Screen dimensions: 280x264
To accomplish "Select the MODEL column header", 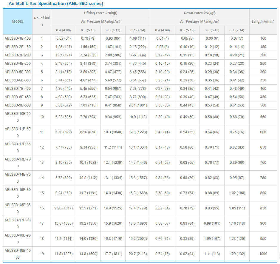I will pos(18,21).
